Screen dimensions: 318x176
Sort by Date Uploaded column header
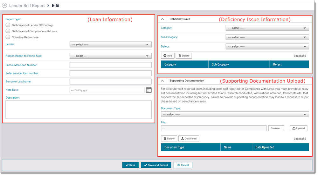[280, 147]
